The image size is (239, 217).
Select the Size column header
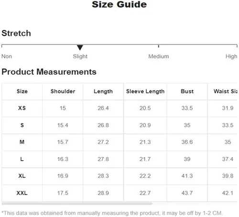tap(22, 91)
